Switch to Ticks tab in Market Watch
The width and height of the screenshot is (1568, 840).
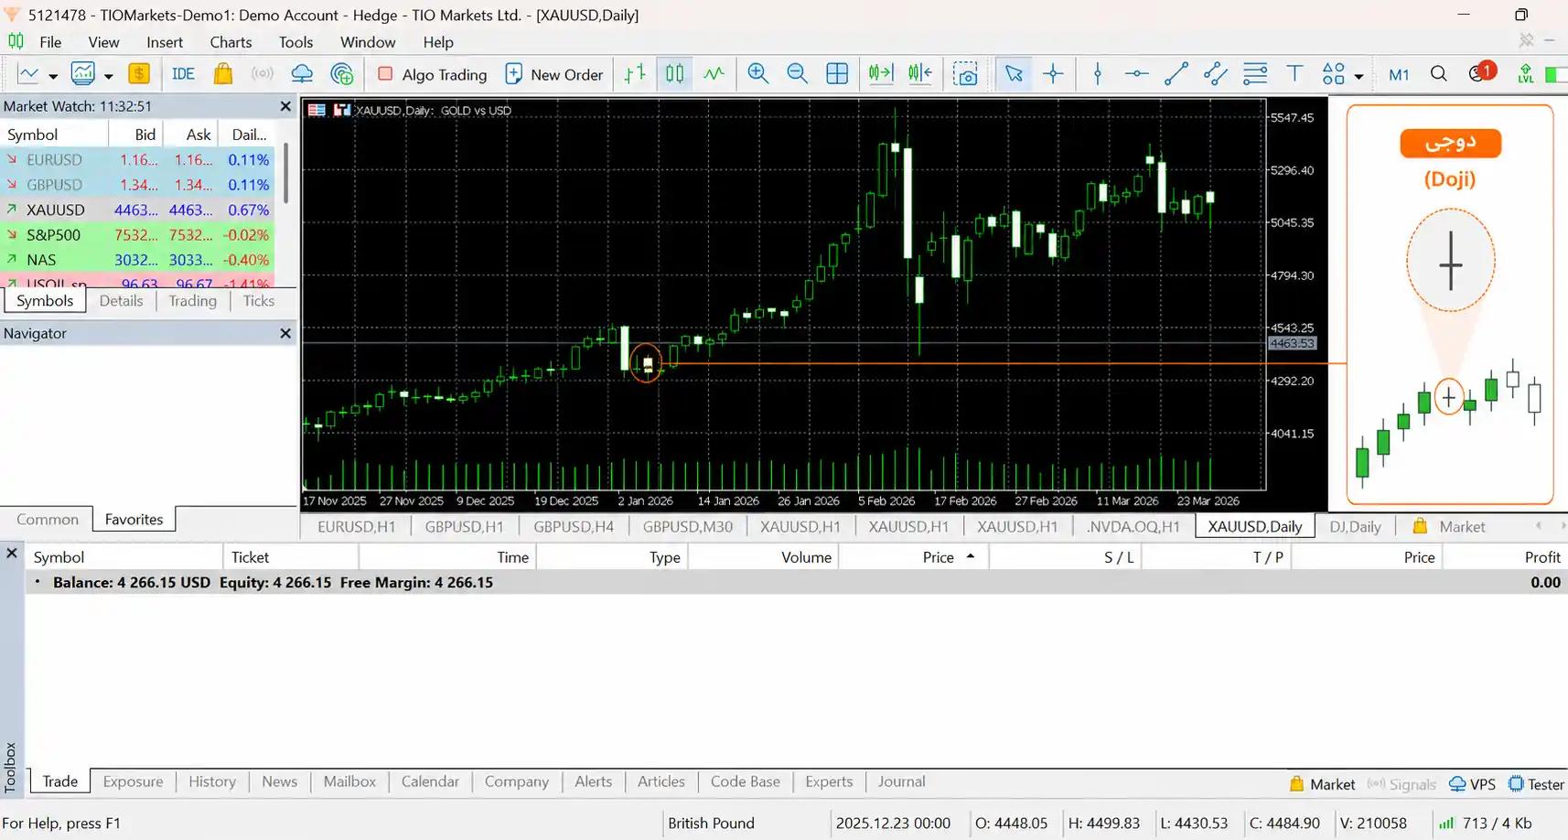pyautogui.click(x=259, y=301)
